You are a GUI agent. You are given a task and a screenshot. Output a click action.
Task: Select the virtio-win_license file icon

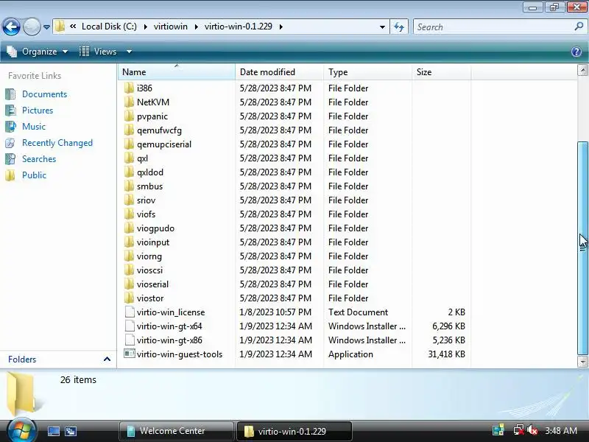(130, 312)
